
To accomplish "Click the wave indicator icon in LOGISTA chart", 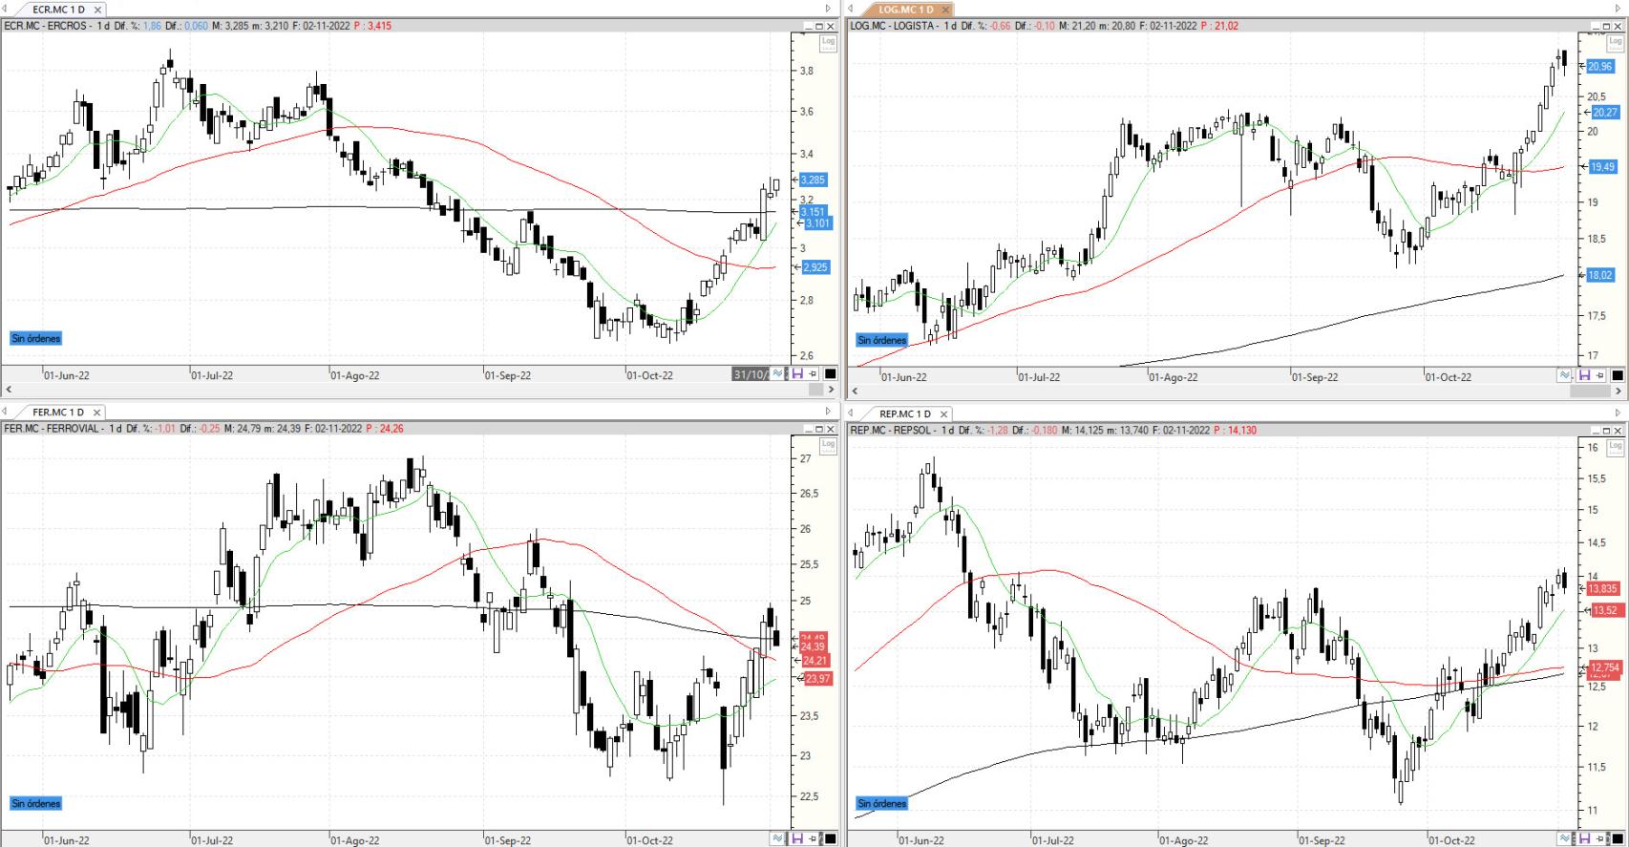I will click(x=1566, y=376).
